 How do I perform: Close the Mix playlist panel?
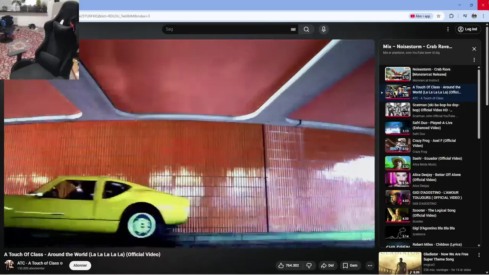pos(474,49)
